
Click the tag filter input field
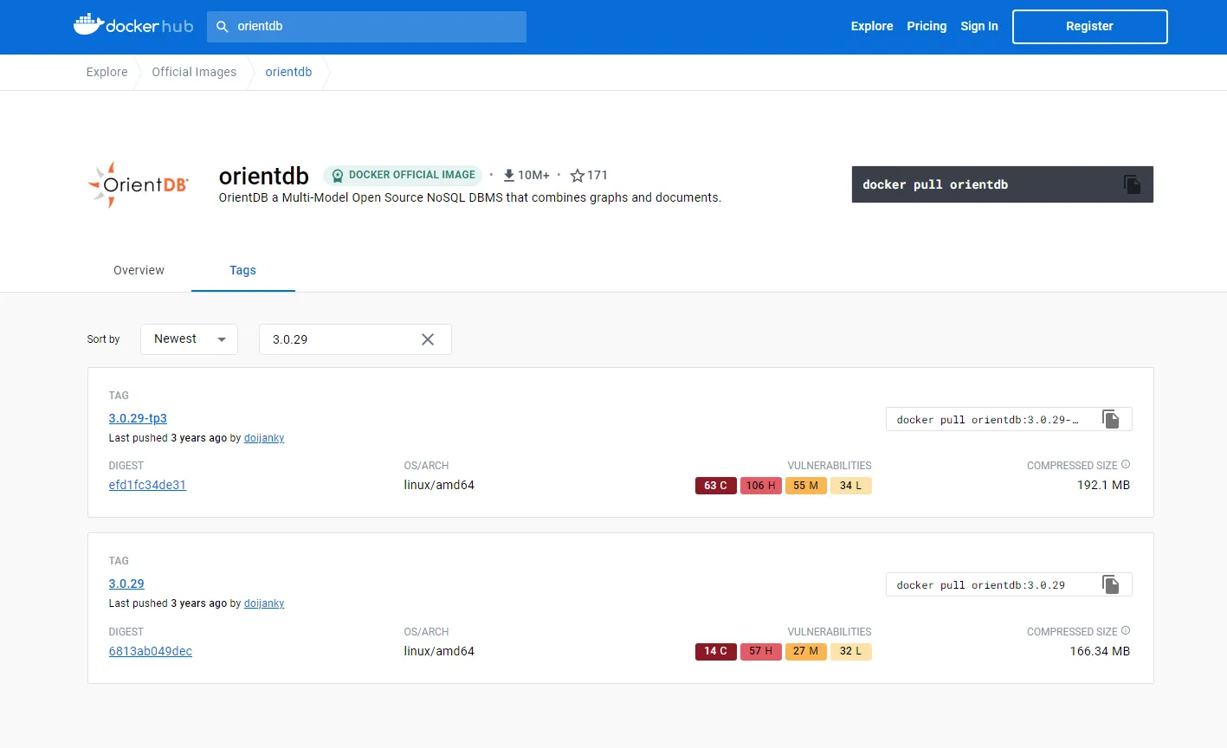pyautogui.click(x=338, y=339)
